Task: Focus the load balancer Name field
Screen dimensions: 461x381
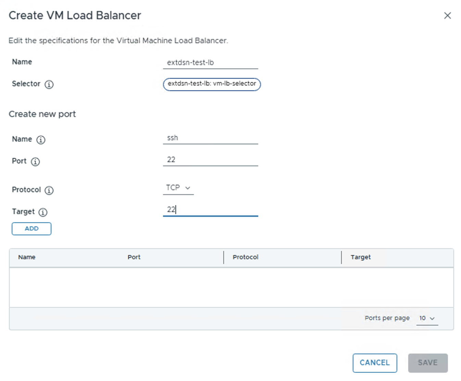Action: coord(210,63)
